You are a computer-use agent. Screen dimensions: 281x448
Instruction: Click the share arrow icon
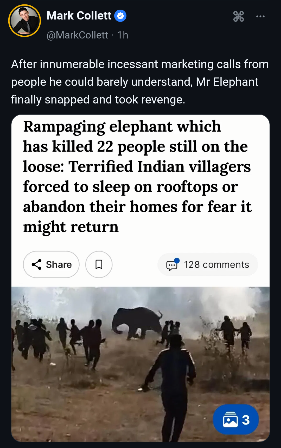(x=37, y=264)
